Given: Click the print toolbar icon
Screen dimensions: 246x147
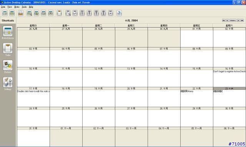Looking at the screenshot, I should pos(21,13).
